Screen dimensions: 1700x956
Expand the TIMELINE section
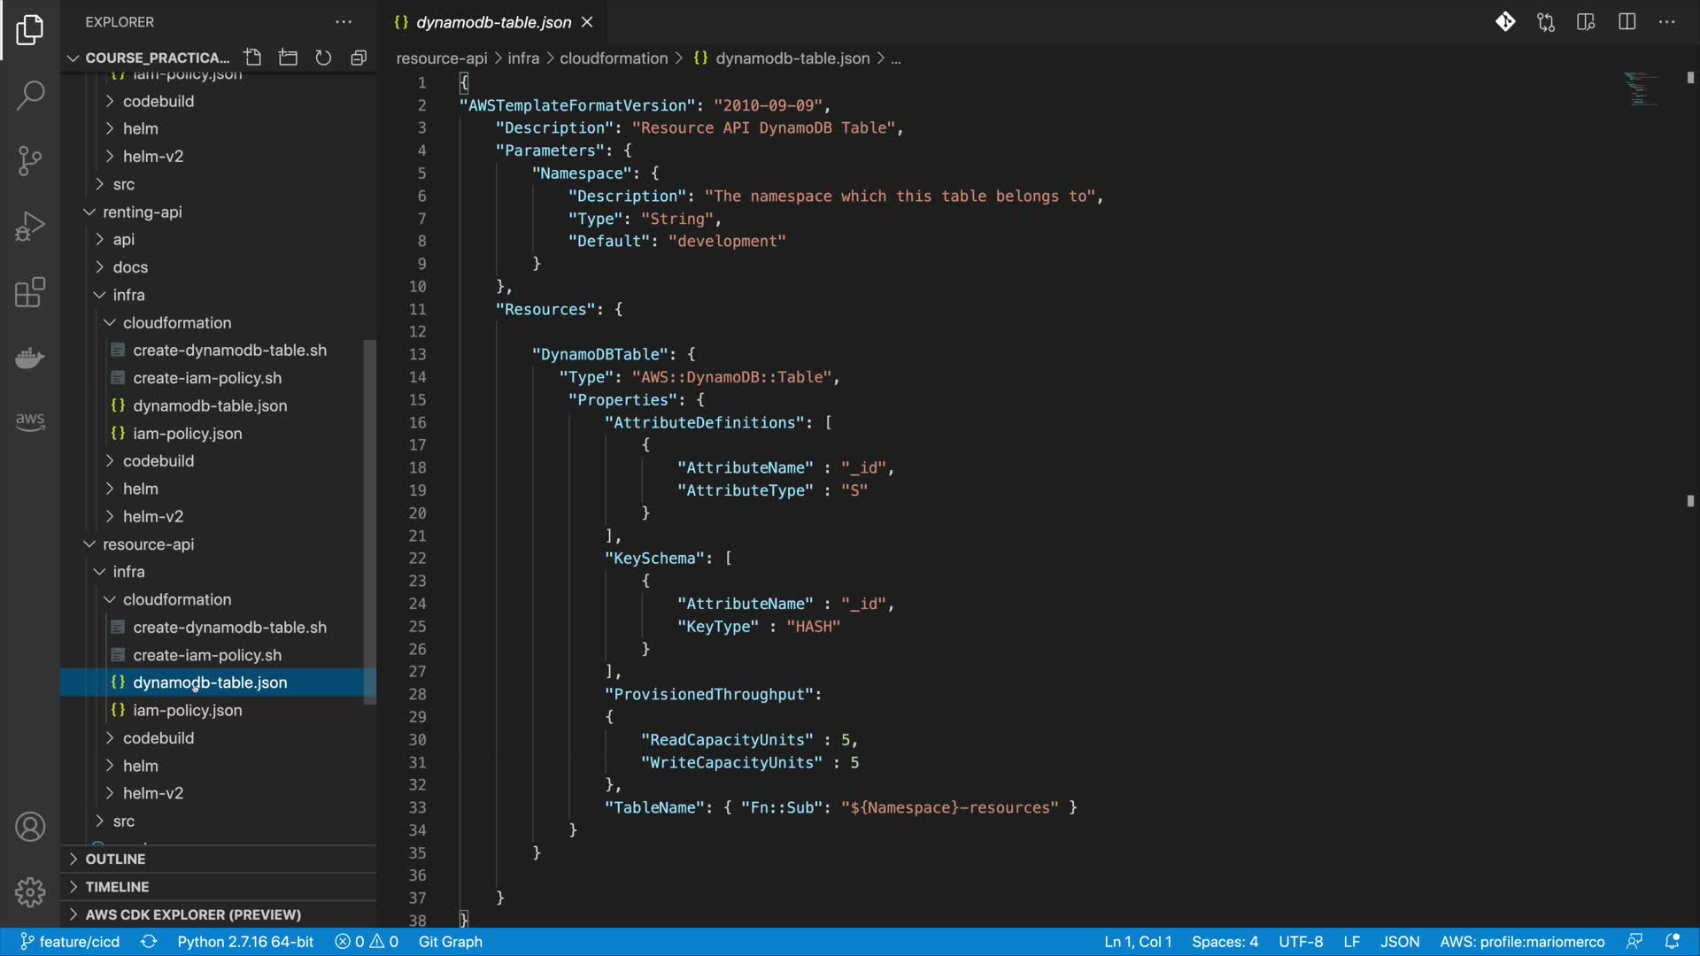point(117,886)
